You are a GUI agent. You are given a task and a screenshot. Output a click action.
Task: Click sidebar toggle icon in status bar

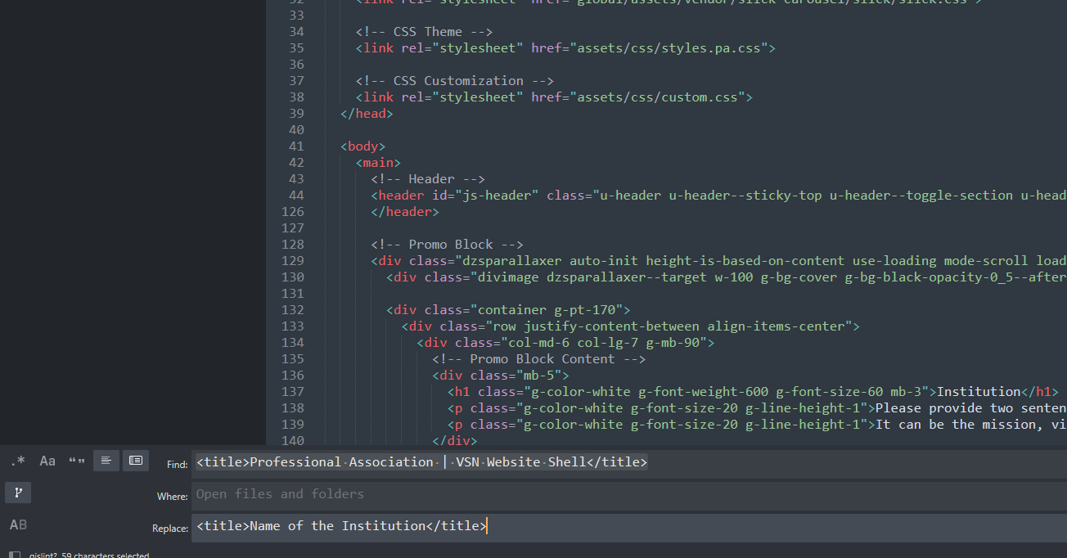point(14,555)
